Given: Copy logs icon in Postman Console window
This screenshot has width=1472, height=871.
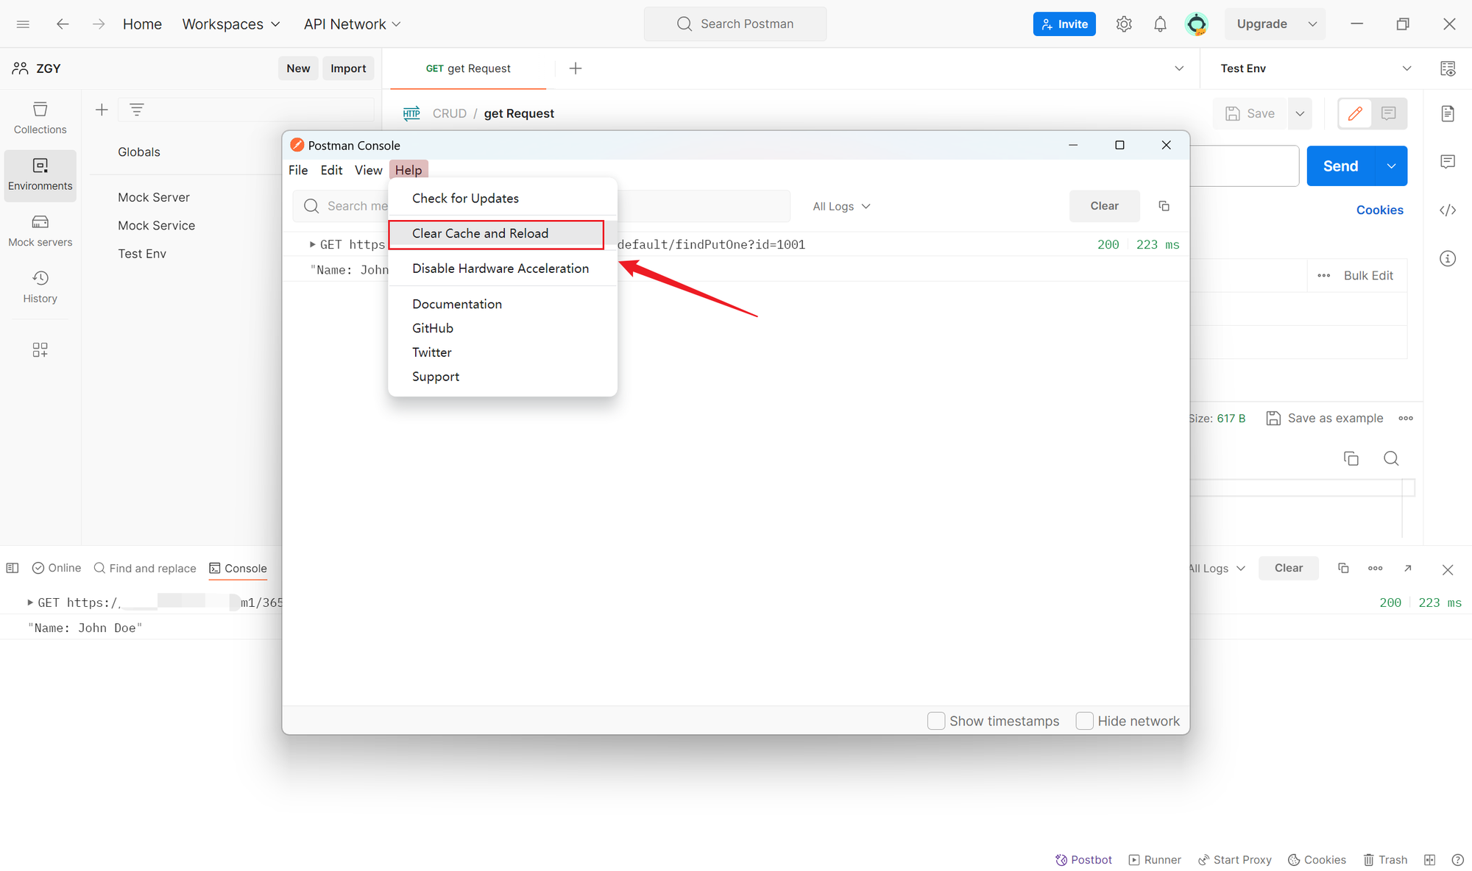Looking at the screenshot, I should click(x=1164, y=206).
